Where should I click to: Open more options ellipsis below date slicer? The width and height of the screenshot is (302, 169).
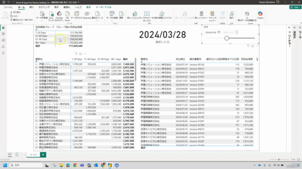(x=257, y=46)
